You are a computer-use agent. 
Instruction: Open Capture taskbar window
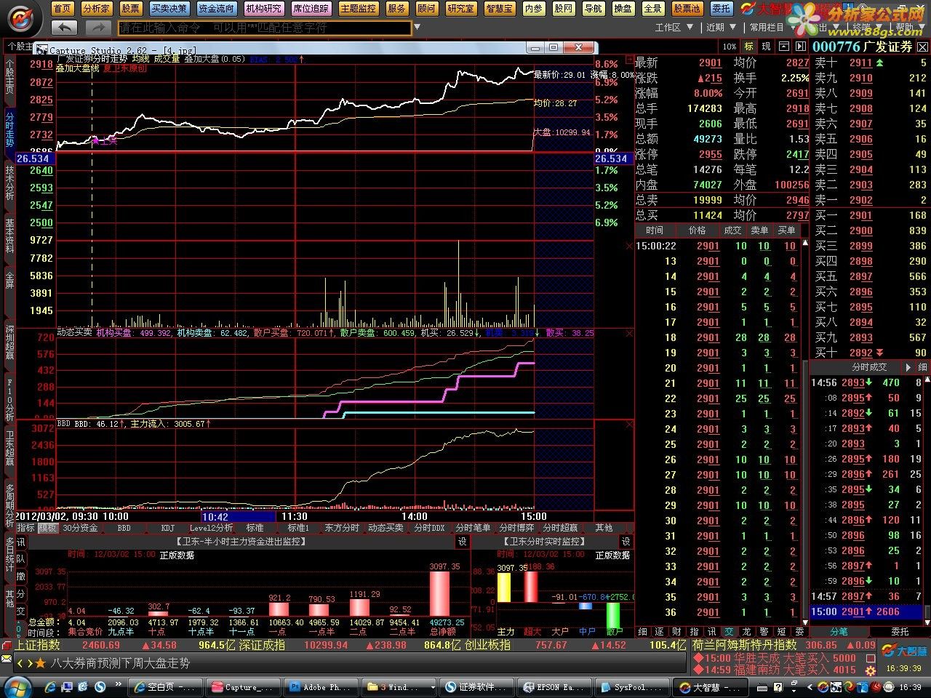point(241,686)
